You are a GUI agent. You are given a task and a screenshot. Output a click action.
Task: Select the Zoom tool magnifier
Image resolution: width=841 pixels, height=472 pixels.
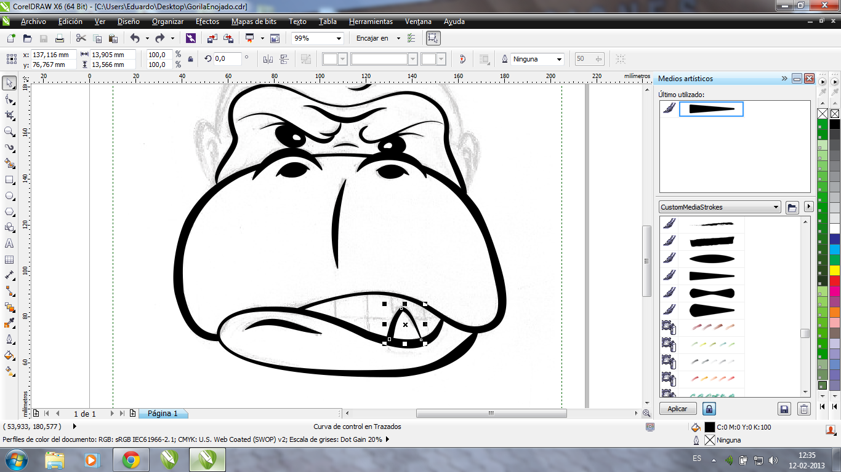pyautogui.click(x=9, y=132)
